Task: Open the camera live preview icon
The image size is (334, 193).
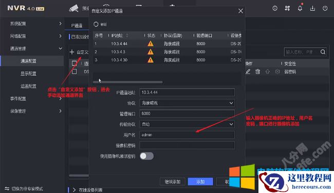Action: [73, 9]
